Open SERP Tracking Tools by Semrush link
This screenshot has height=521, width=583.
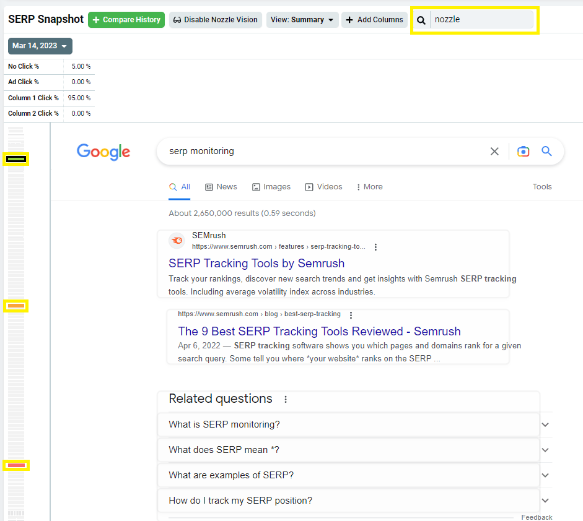point(256,264)
